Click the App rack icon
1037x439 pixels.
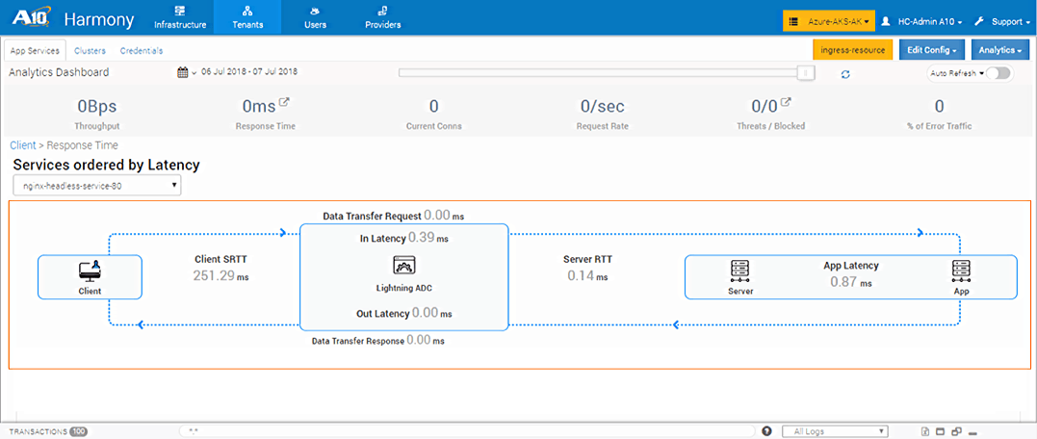click(961, 271)
